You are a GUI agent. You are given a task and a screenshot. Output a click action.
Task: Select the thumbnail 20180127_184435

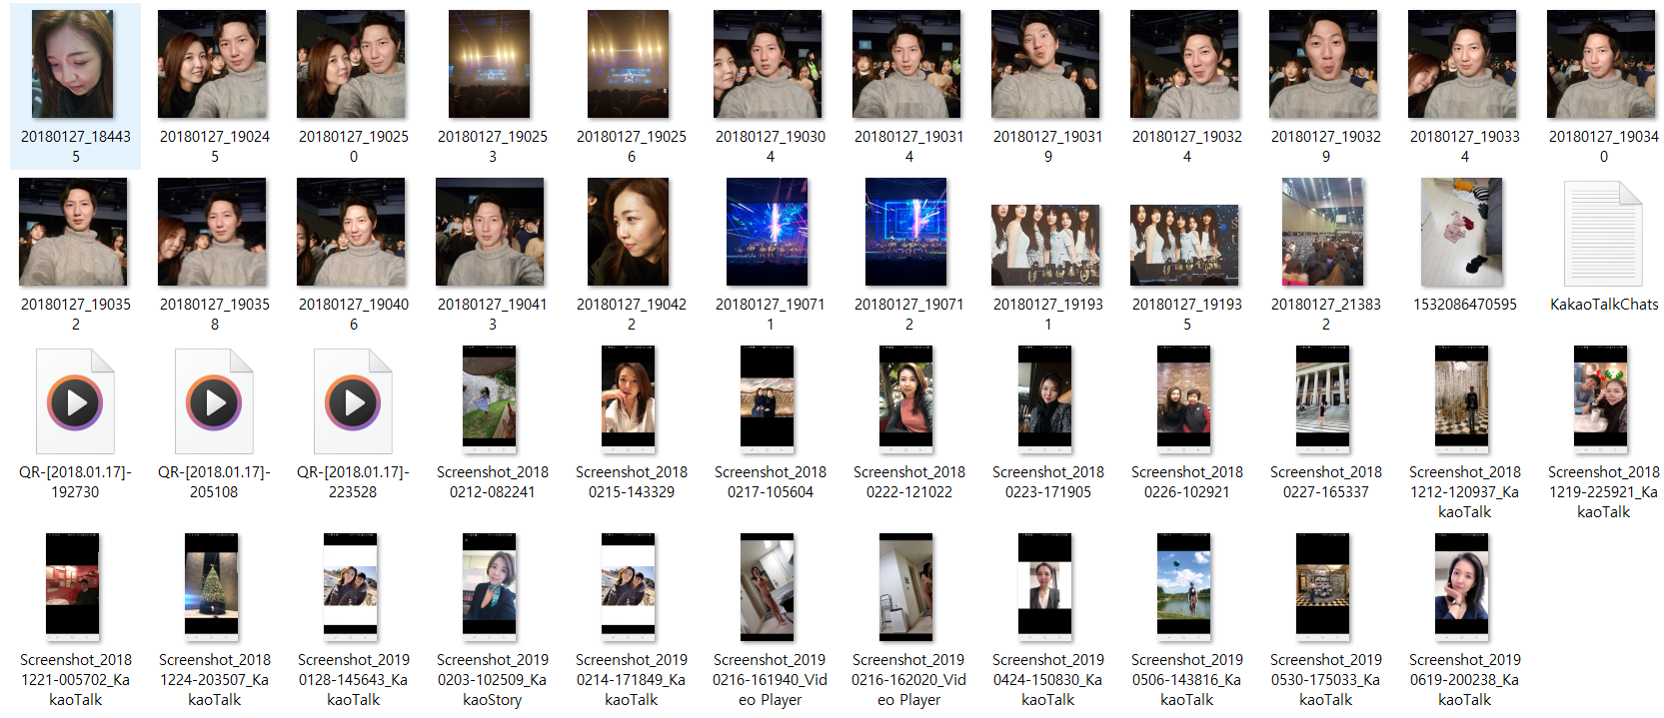click(73, 64)
